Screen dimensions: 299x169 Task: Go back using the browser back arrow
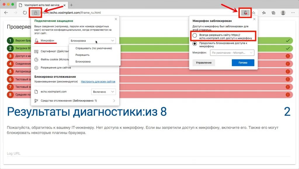click(x=6, y=13)
